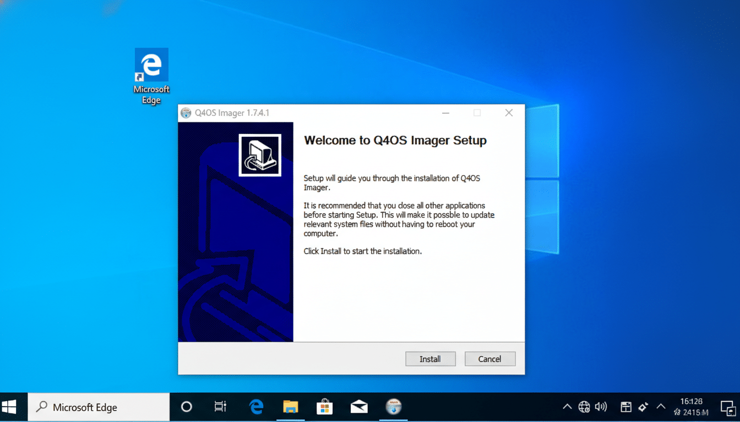Open Cortana with the search circle icon
This screenshot has height=422, width=740.
pyautogui.click(x=186, y=407)
